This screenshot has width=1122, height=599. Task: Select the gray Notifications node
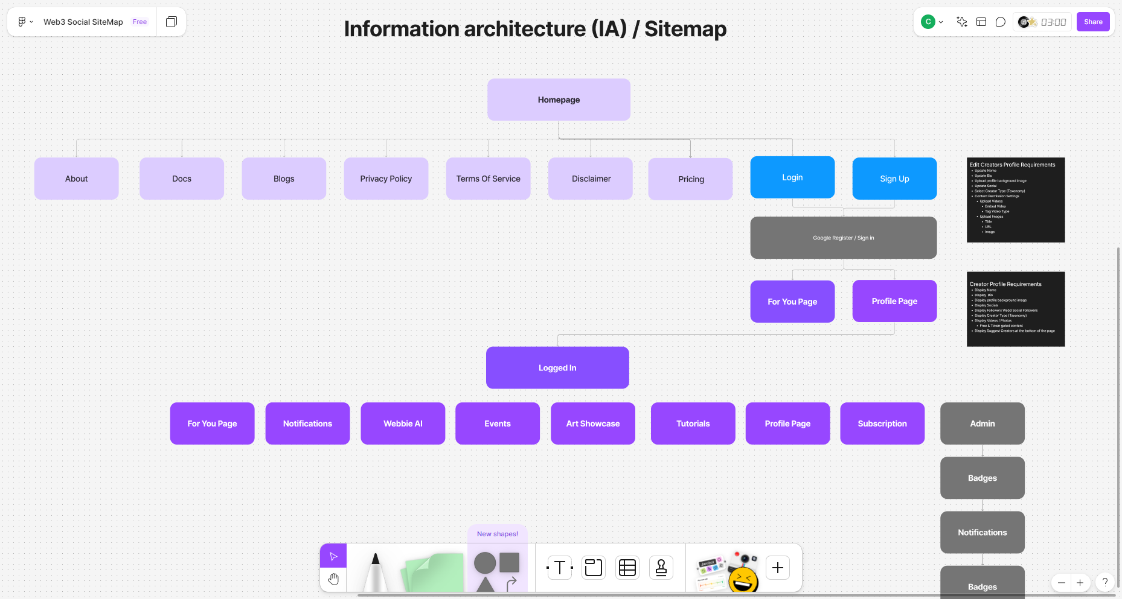click(983, 532)
